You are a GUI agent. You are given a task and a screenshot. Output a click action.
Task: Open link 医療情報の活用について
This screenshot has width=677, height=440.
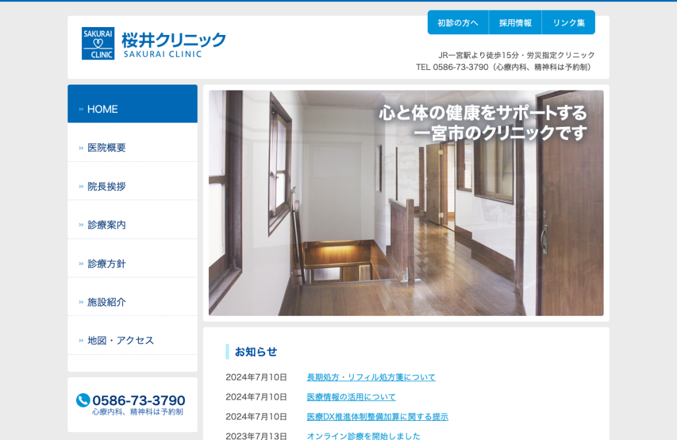pyautogui.click(x=351, y=397)
